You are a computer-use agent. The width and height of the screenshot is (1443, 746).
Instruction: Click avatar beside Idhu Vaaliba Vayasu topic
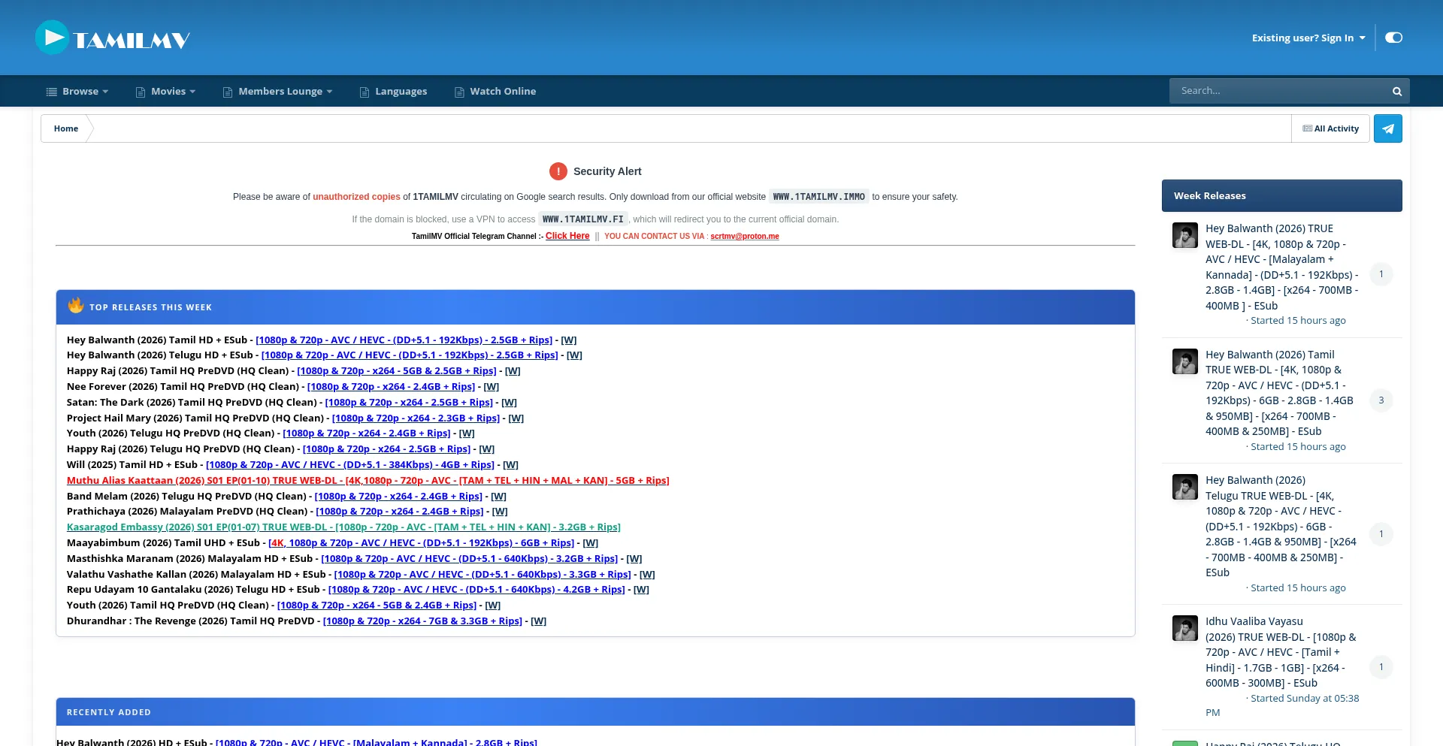click(1185, 628)
